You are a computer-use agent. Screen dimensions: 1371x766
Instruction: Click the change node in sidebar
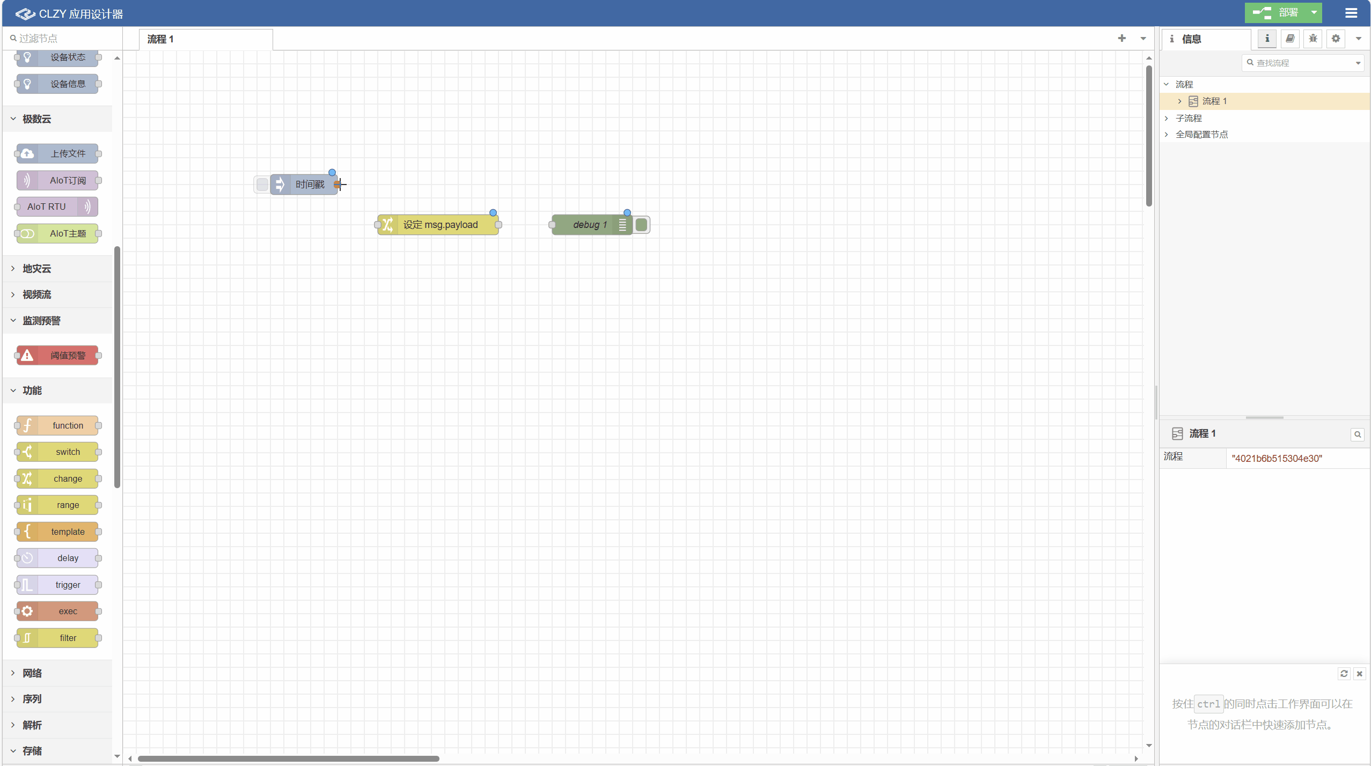coord(57,478)
